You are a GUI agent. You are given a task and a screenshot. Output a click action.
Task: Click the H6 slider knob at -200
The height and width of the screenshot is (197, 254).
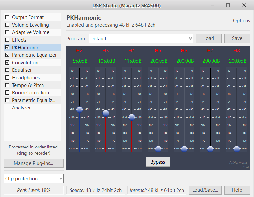pyautogui.click(x=184, y=149)
